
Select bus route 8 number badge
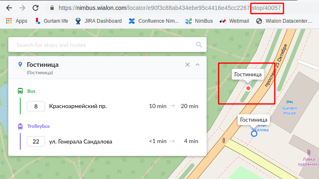36,106
